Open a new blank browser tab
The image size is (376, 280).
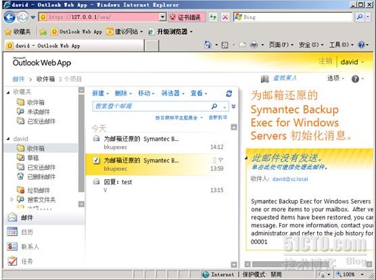pyautogui.click(x=151, y=45)
